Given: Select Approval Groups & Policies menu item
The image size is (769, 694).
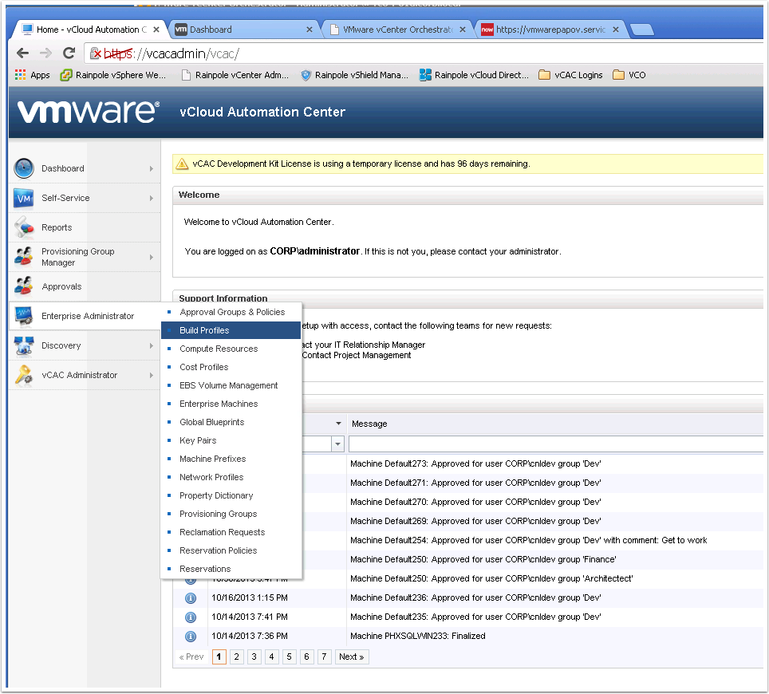Looking at the screenshot, I should 231,312.
